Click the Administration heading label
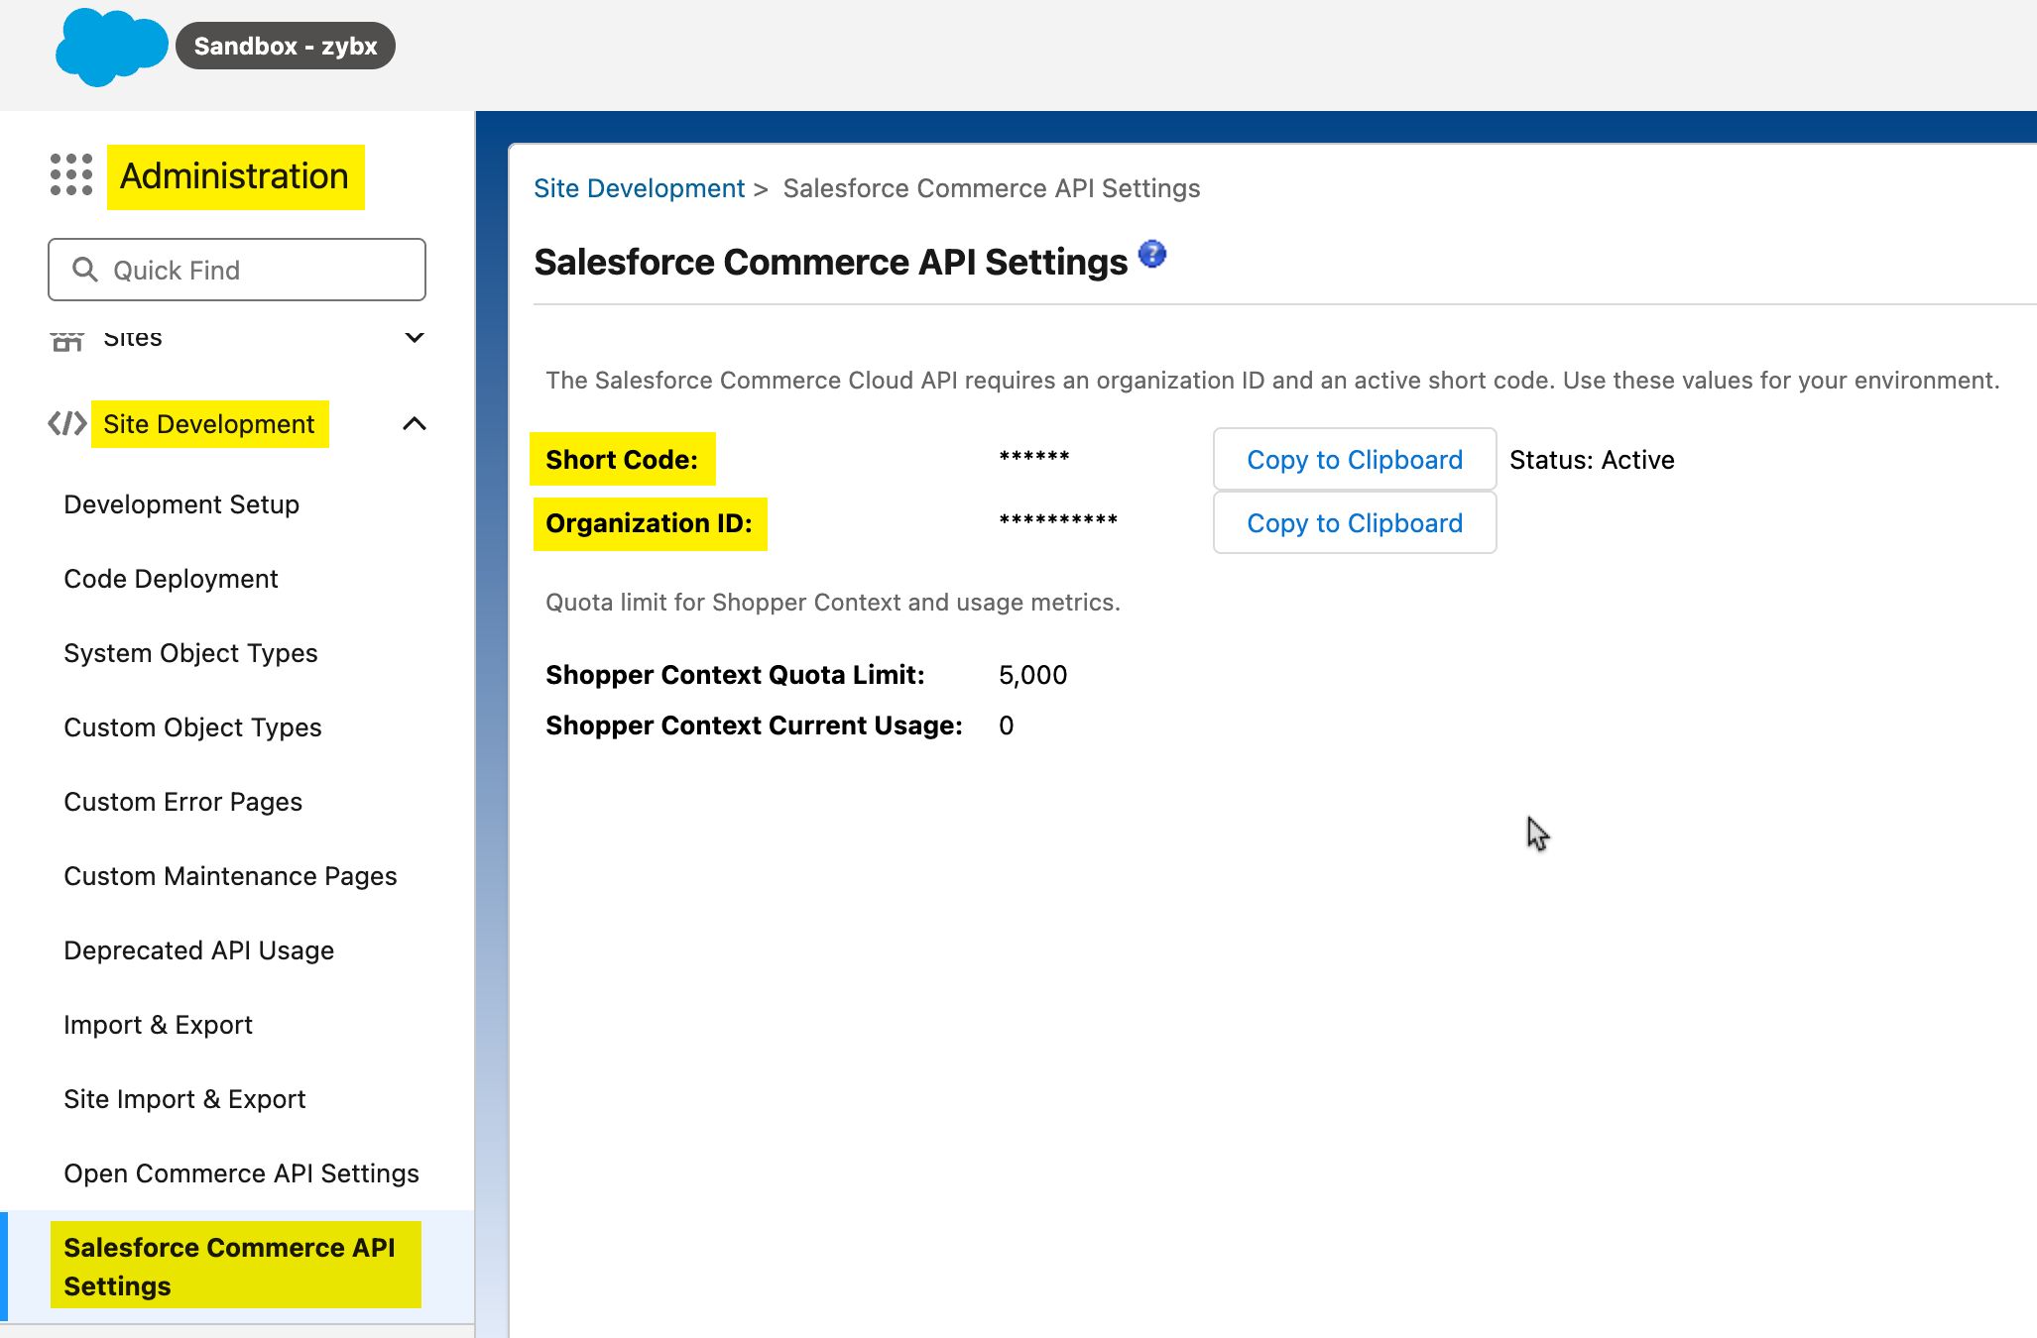The width and height of the screenshot is (2037, 1338). pyautogui.click(x=234, y=176)
